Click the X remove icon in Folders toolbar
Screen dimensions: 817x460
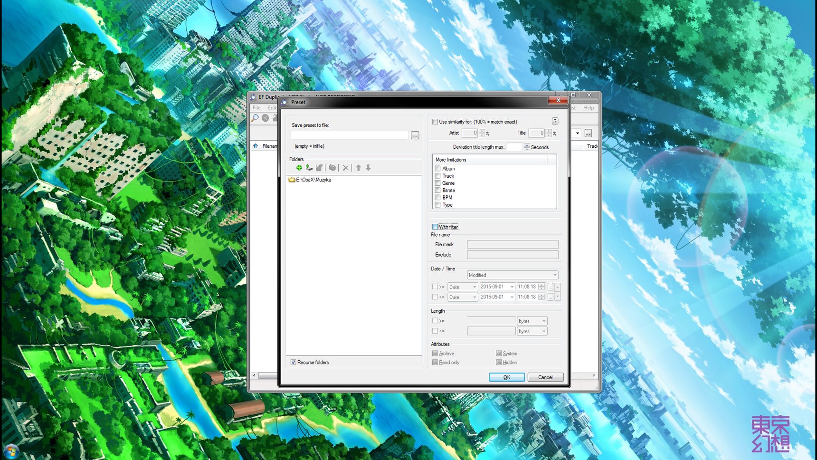346,168
